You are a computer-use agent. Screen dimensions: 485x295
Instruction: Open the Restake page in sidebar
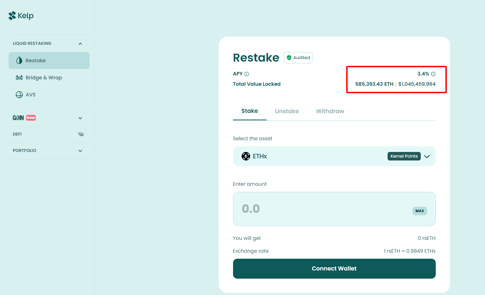click(49, 60)
